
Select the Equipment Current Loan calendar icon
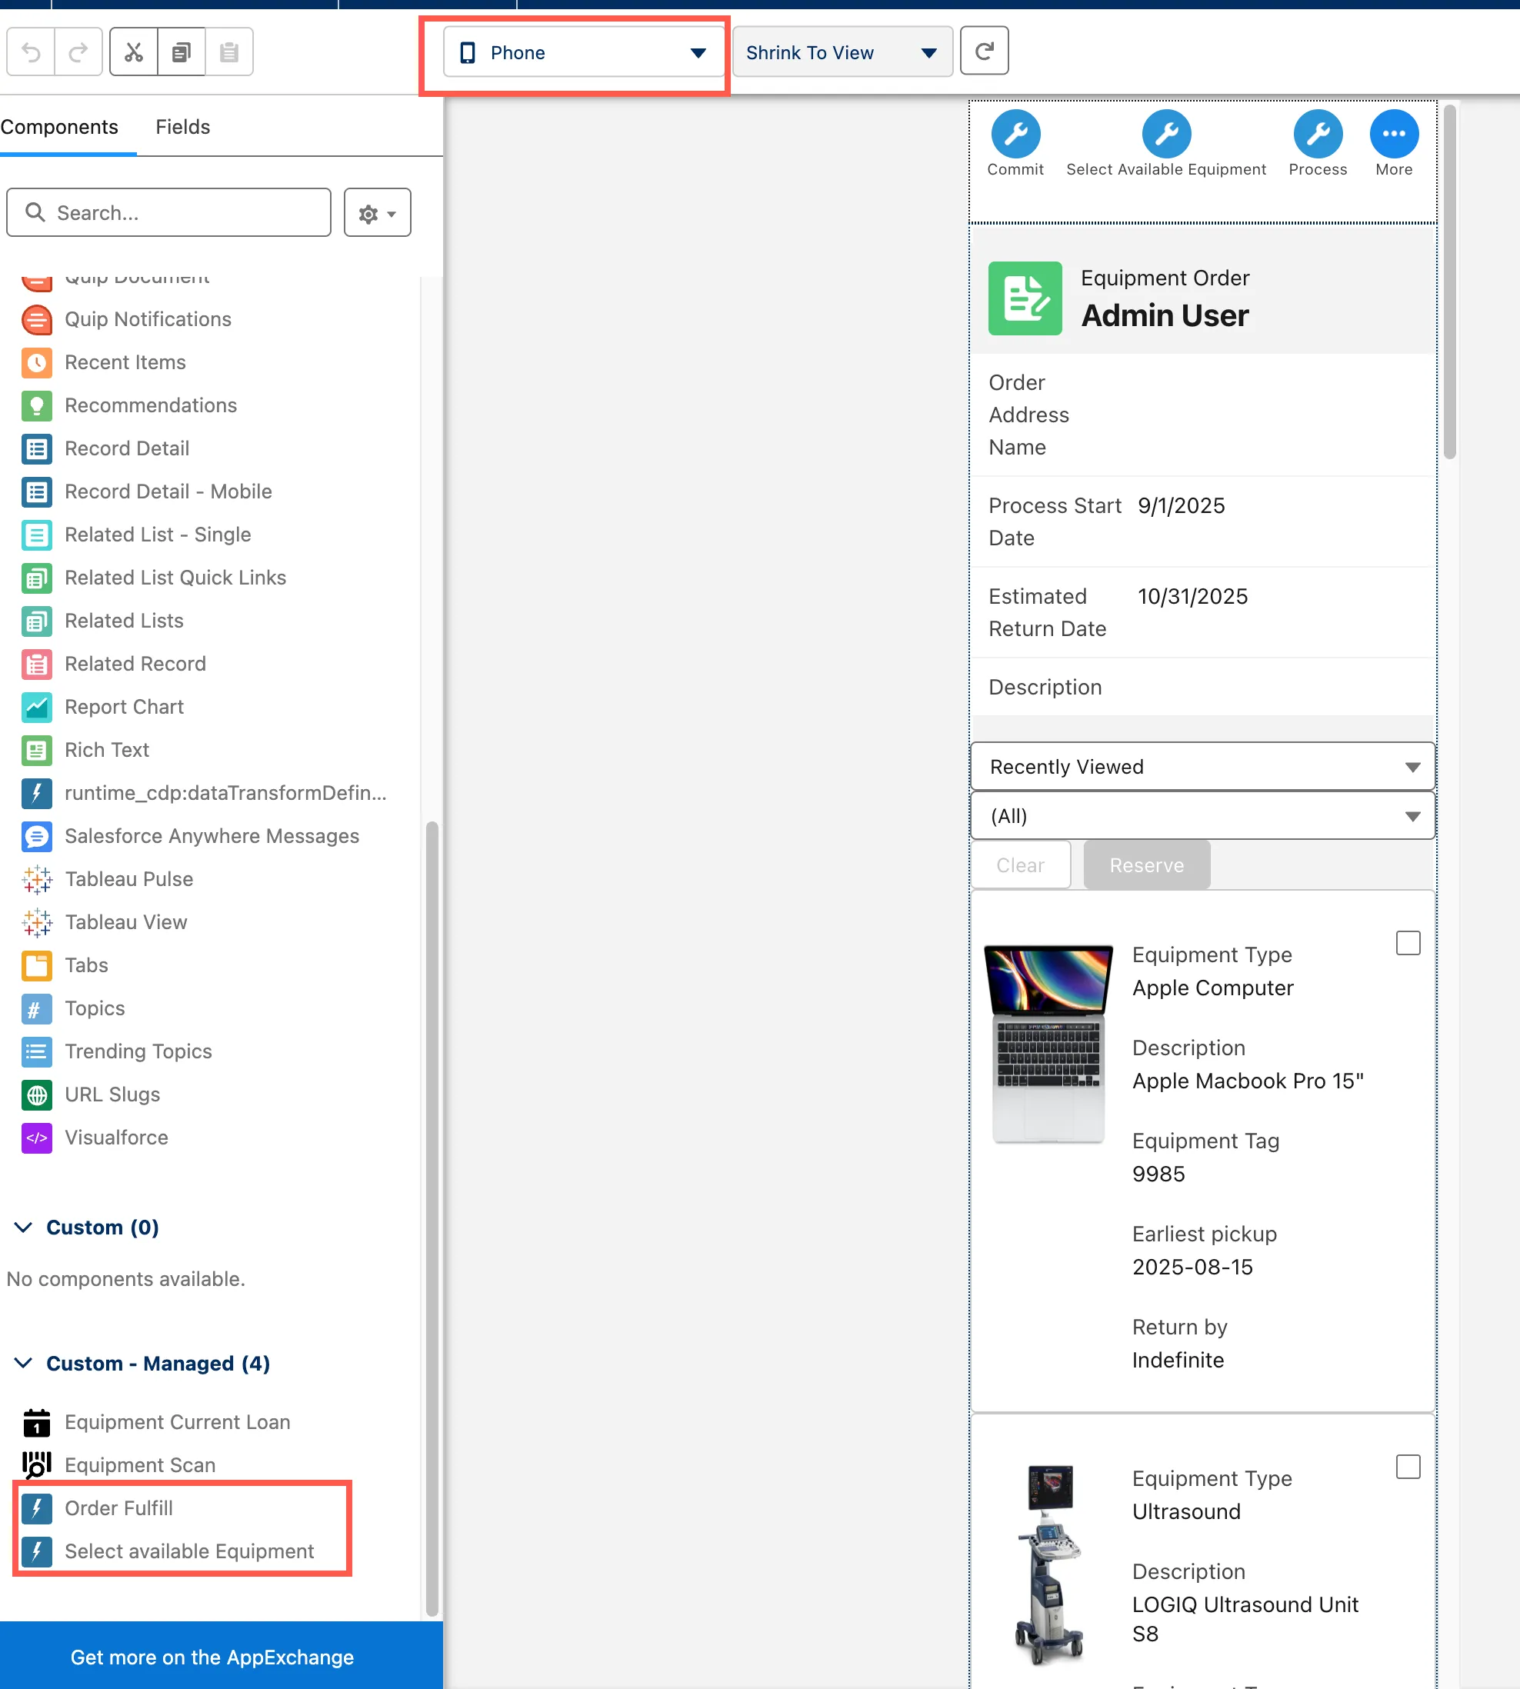pos(37,1423)
